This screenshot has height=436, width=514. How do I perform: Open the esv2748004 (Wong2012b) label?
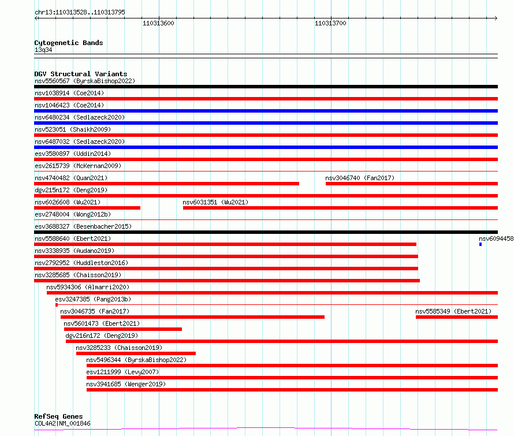coord(73,214)
